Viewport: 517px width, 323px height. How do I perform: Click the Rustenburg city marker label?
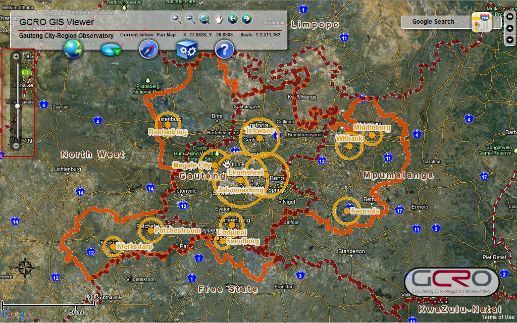[x=168, y=132]
